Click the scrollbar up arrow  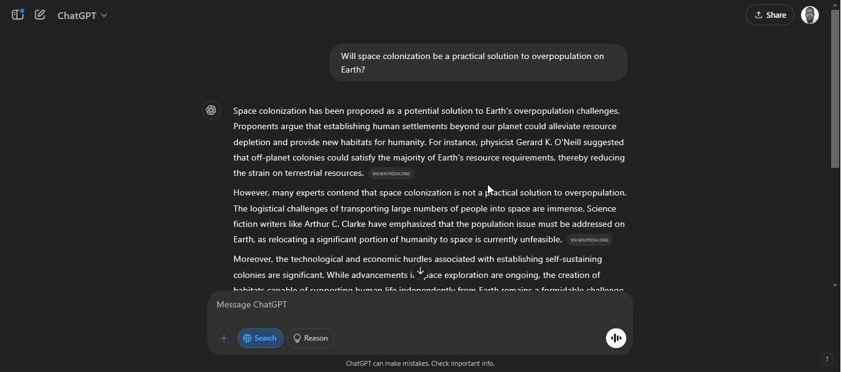[x=835, y=4]
